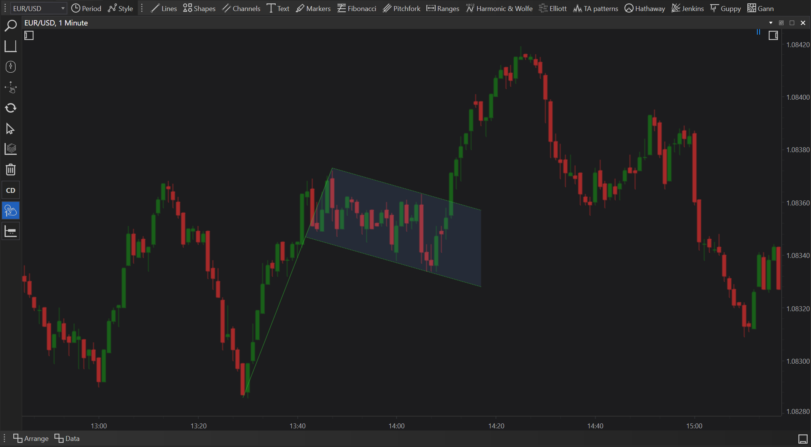Select the arrow pointer tool
This screenshot has height=447, width=811.
11,129
